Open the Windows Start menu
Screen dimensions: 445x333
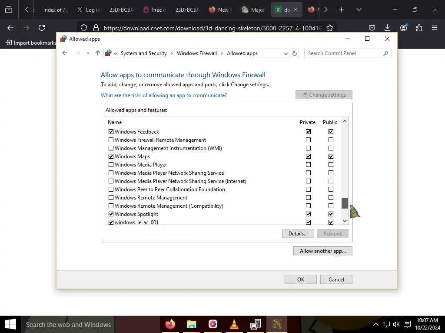click(10, 324)
